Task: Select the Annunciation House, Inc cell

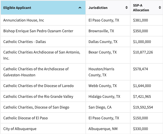Action: click(x=43, y=20)
